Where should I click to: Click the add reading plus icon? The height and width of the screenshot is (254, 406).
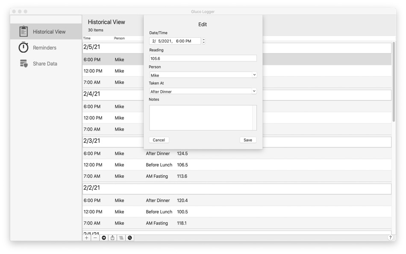point(87,238)
